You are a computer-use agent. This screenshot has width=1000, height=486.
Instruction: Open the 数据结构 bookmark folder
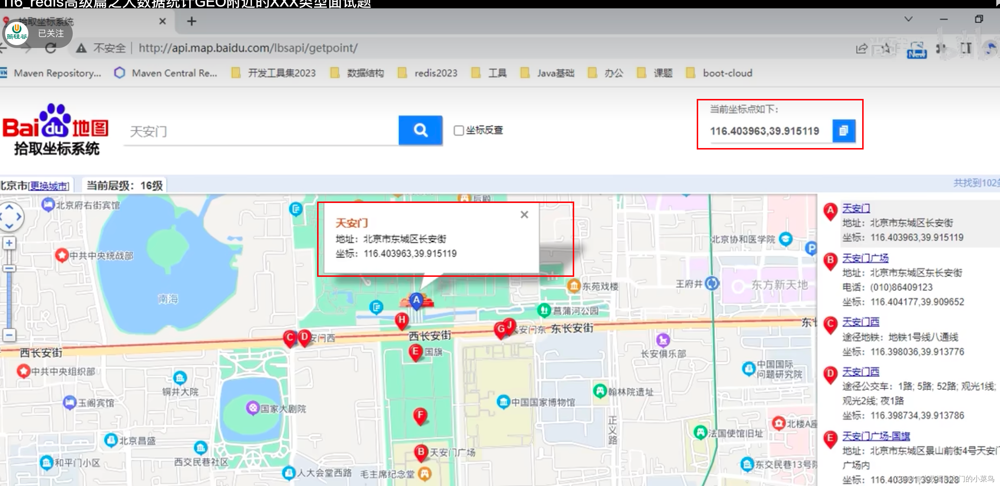(x=357, y=73)
